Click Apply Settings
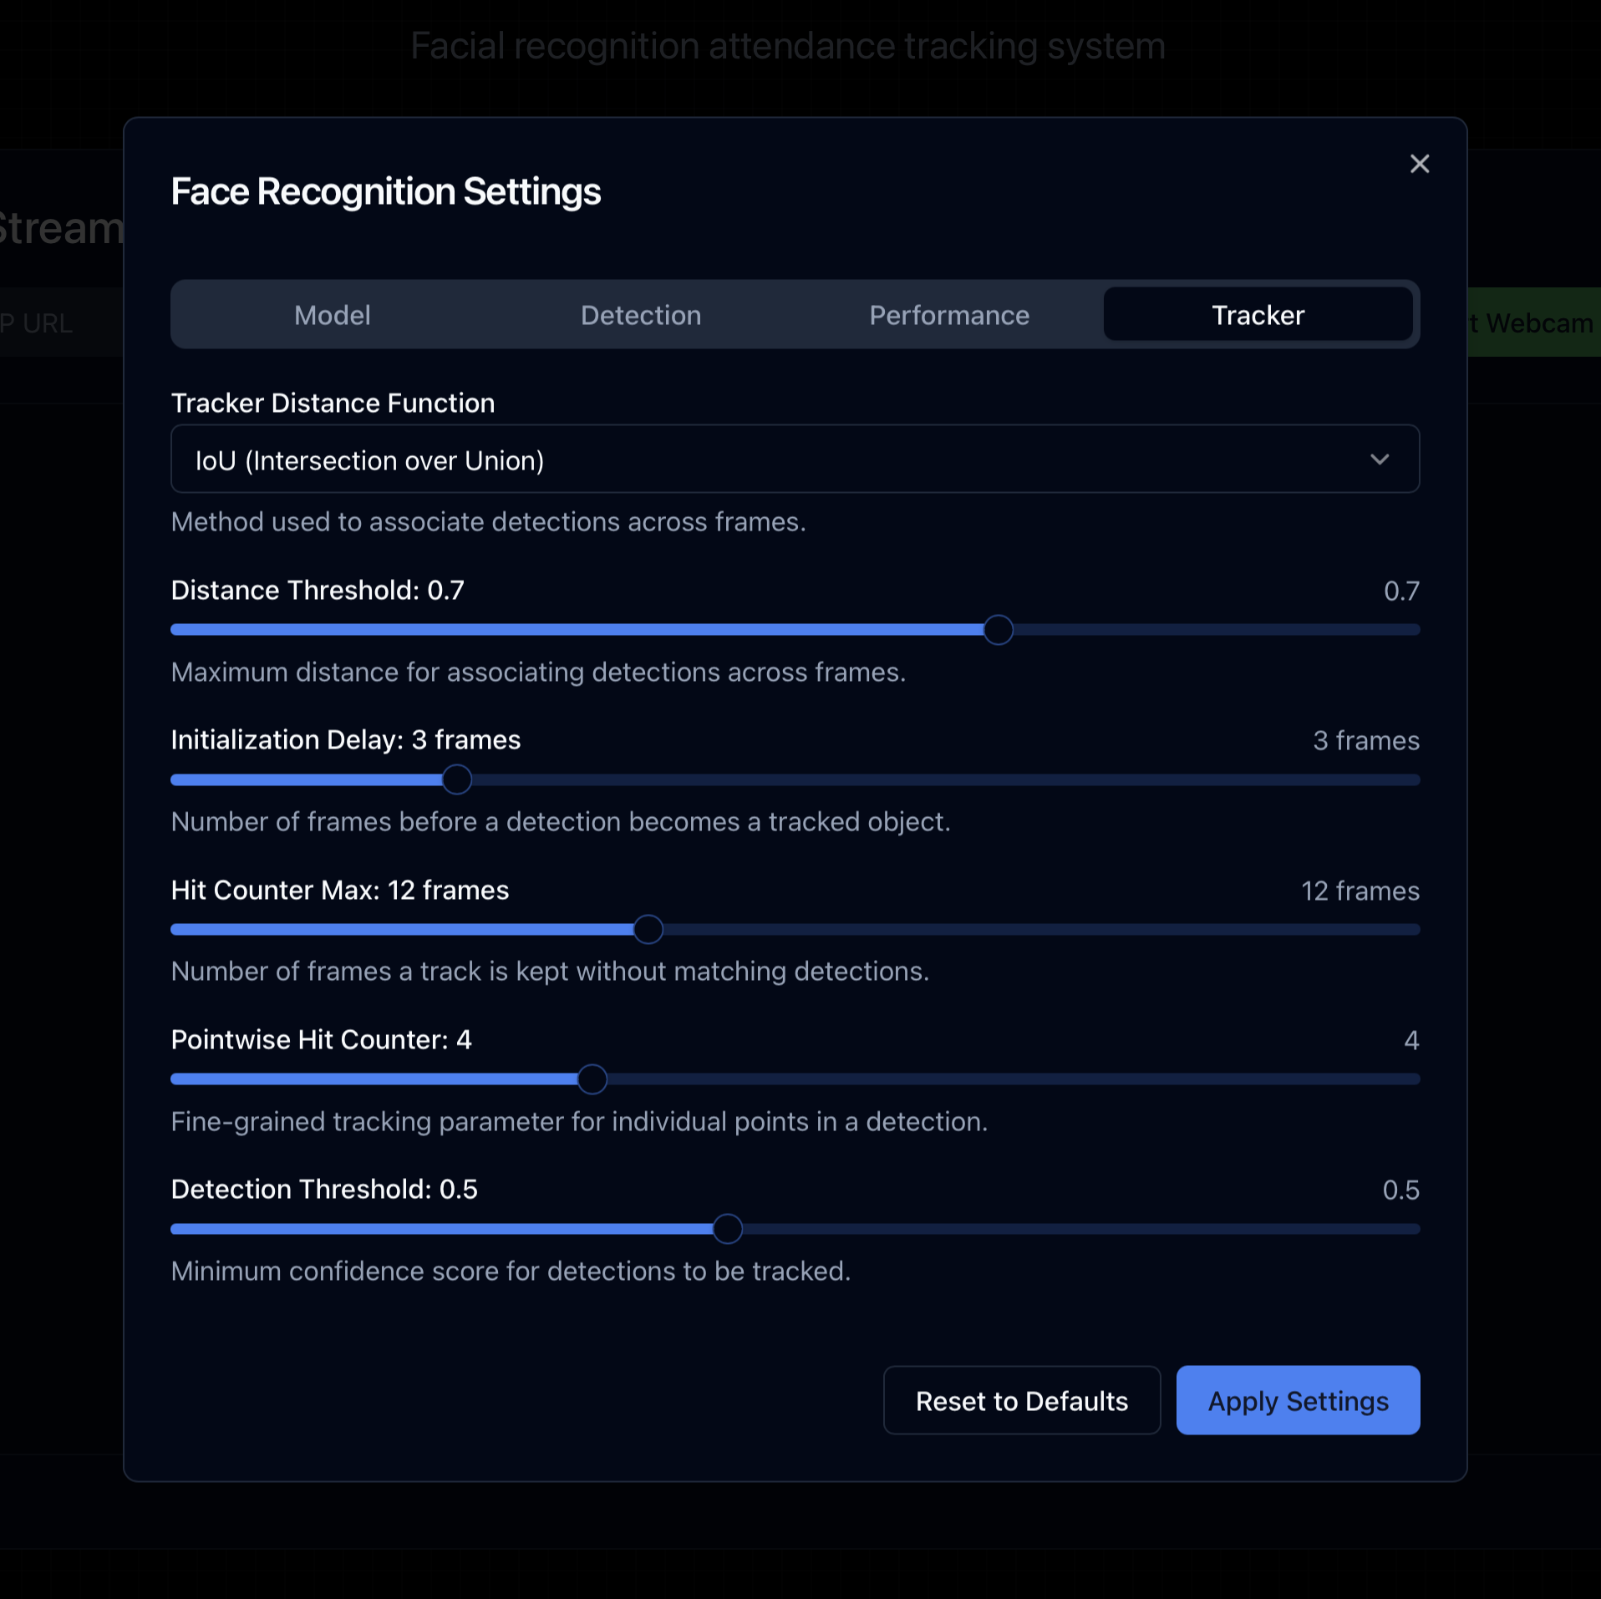 point(1297,1401)
